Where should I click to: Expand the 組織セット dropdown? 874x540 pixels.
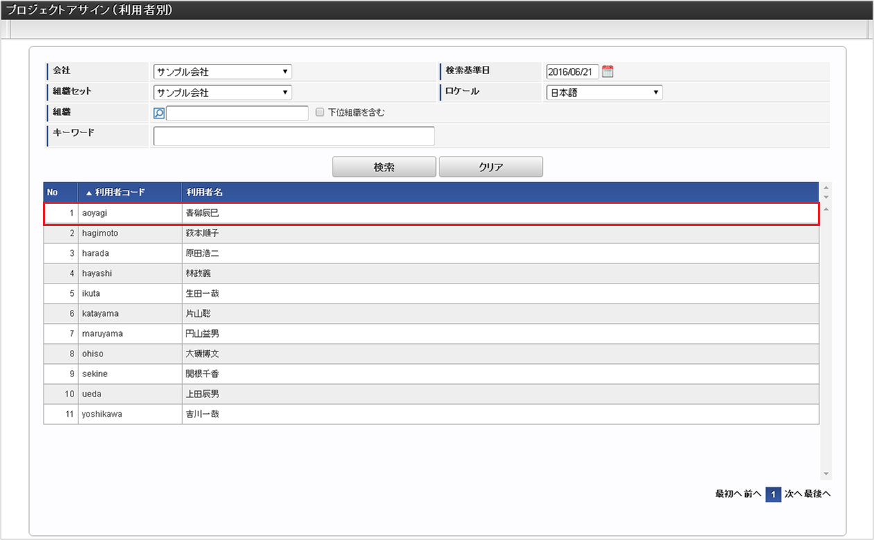(222, 92)
